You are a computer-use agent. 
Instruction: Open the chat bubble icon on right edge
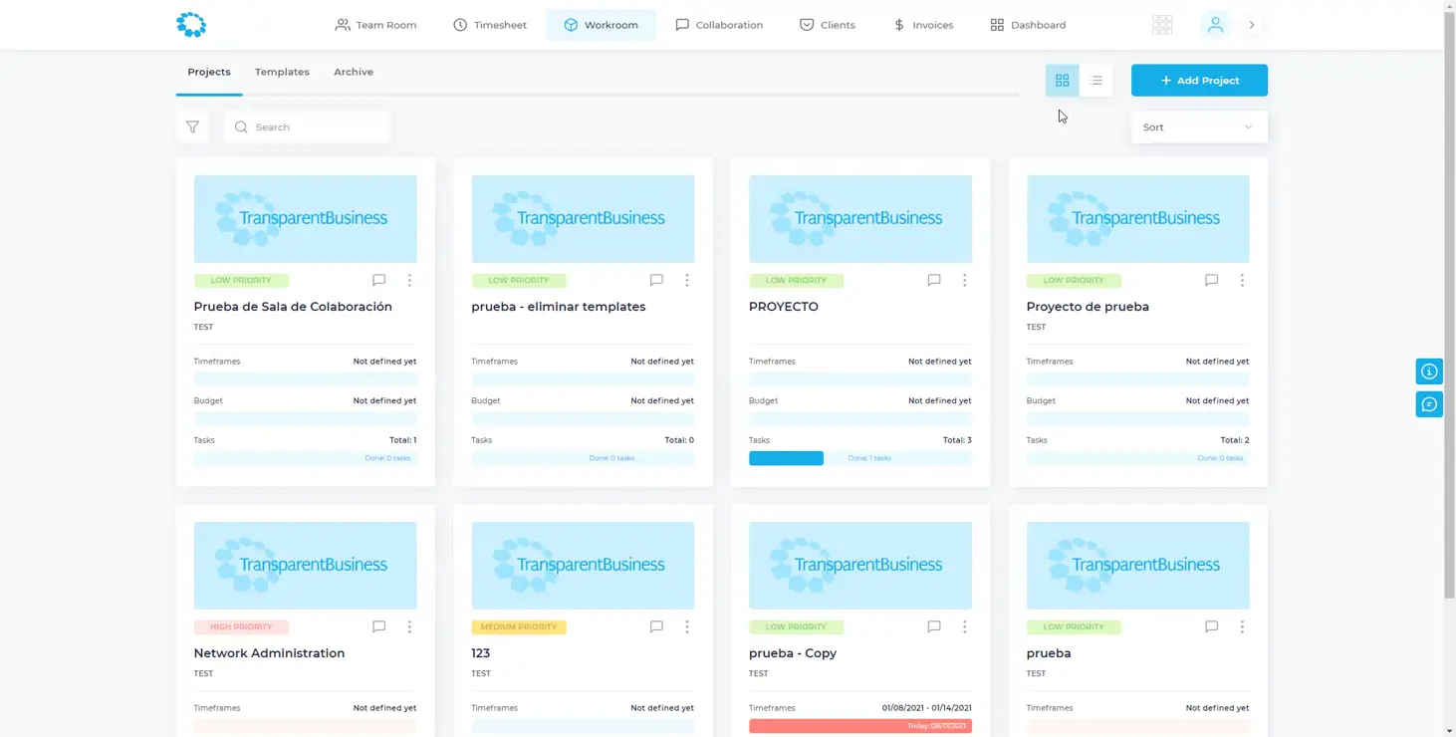click(x=1429, y=404)
